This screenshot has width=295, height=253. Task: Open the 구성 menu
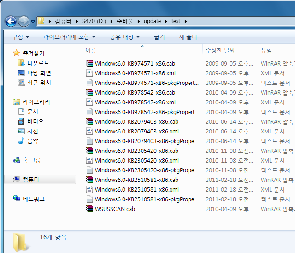point(20,37)
